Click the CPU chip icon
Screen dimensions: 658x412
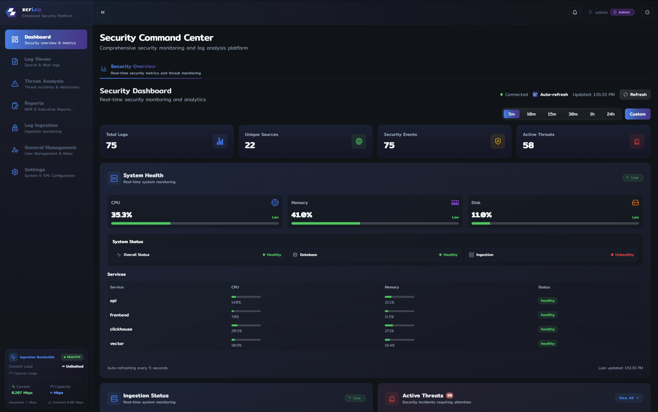[x=275, y=203]
